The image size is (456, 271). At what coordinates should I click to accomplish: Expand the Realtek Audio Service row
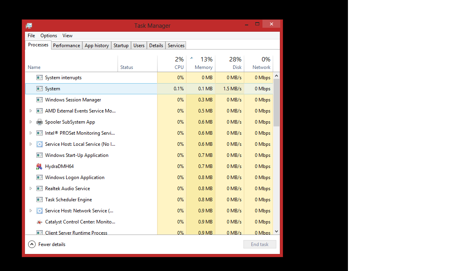point(30,188)
